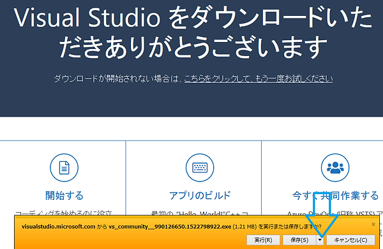
Task: Click visualstudio.microsoft.com in the notification bar
Action: pos(58,227)
